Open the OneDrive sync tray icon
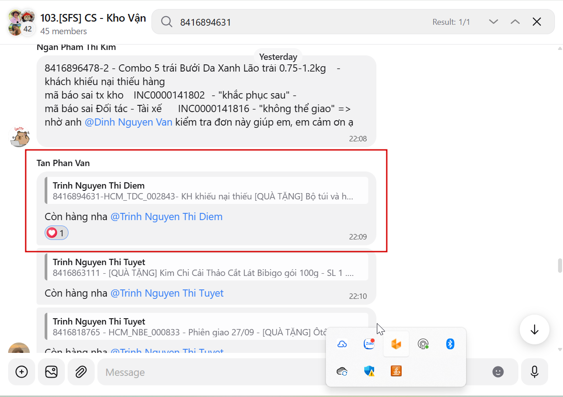Screen dimensions: 563x397 (x=342, y=371)
